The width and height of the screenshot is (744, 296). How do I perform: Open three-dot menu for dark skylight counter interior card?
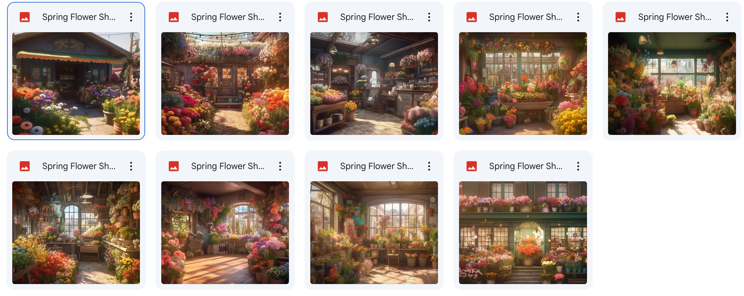[x=429, y=17]
